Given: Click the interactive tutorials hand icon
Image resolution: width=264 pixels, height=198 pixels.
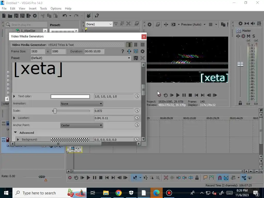Looking at the screenshot, I should coord(89,16).
